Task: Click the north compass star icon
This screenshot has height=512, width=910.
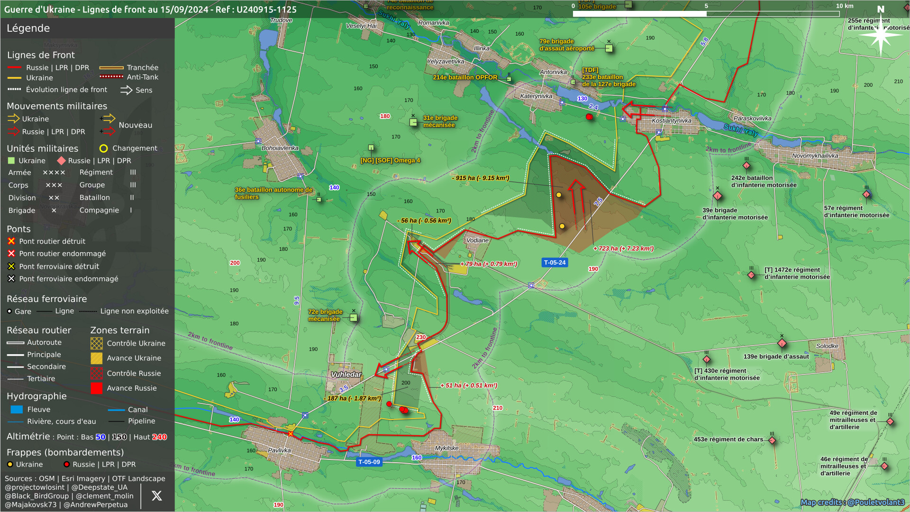Action: [880, 34]
